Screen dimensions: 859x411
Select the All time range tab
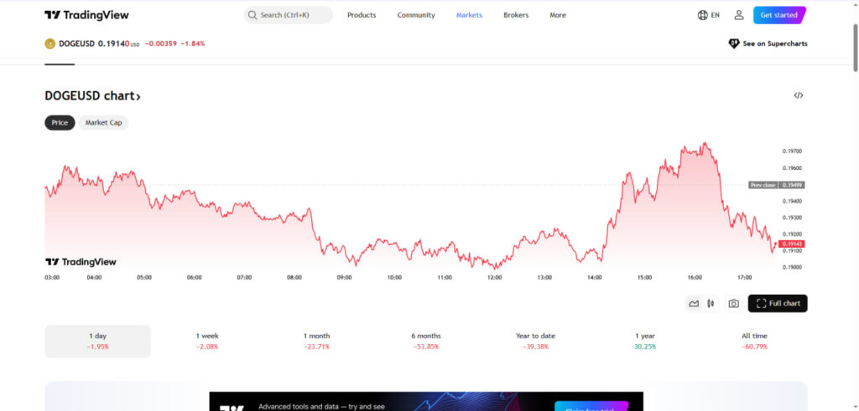click(754, 341)
